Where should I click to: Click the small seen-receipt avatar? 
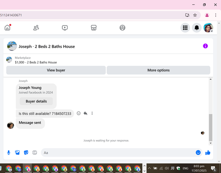[x=202, y=133]
